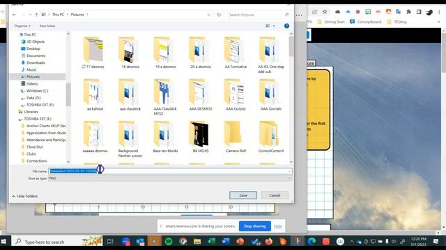Viewport: 446px width, 250px height.
Task: Go back in the Save As dialog
Action: [x=14, y=15]
